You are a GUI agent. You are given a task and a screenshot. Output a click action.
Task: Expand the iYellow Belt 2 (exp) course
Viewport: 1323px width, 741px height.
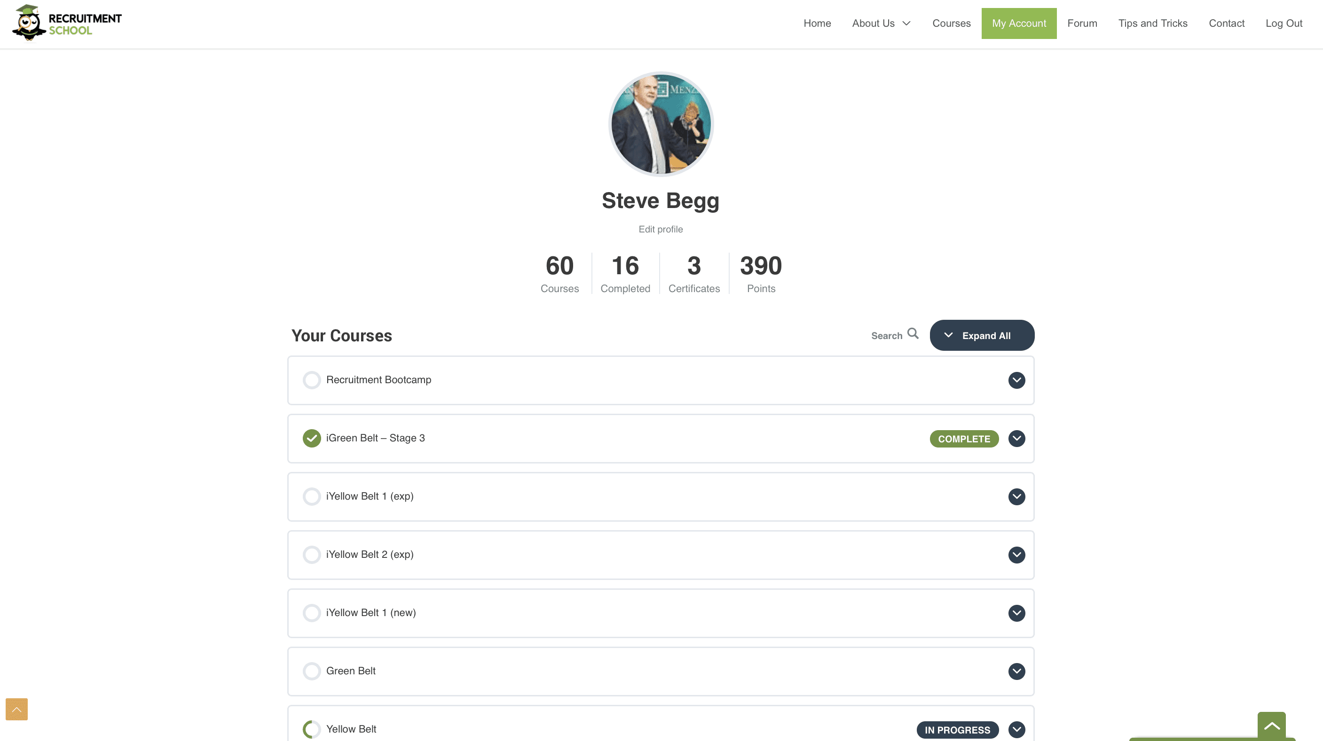(x=1016, y=555)
